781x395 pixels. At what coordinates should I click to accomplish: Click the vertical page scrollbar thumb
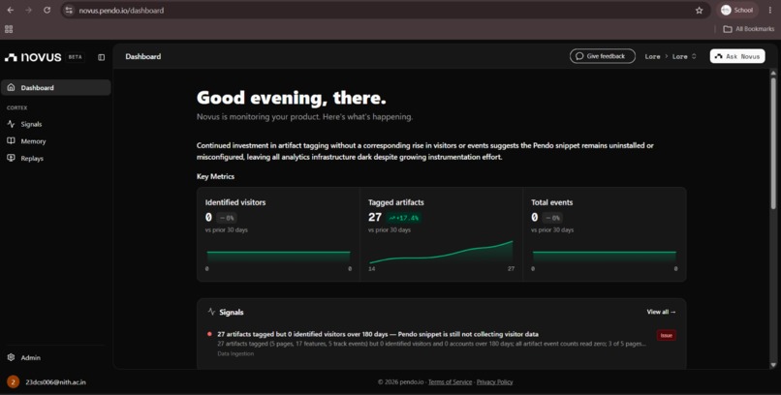click(773, 142)
